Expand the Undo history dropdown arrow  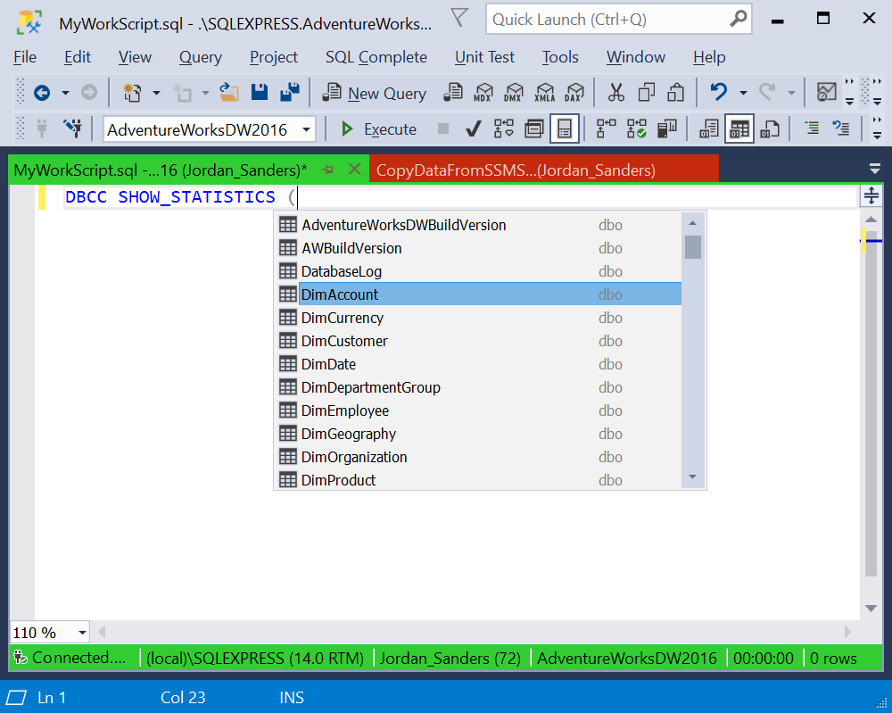coord(743,93)
